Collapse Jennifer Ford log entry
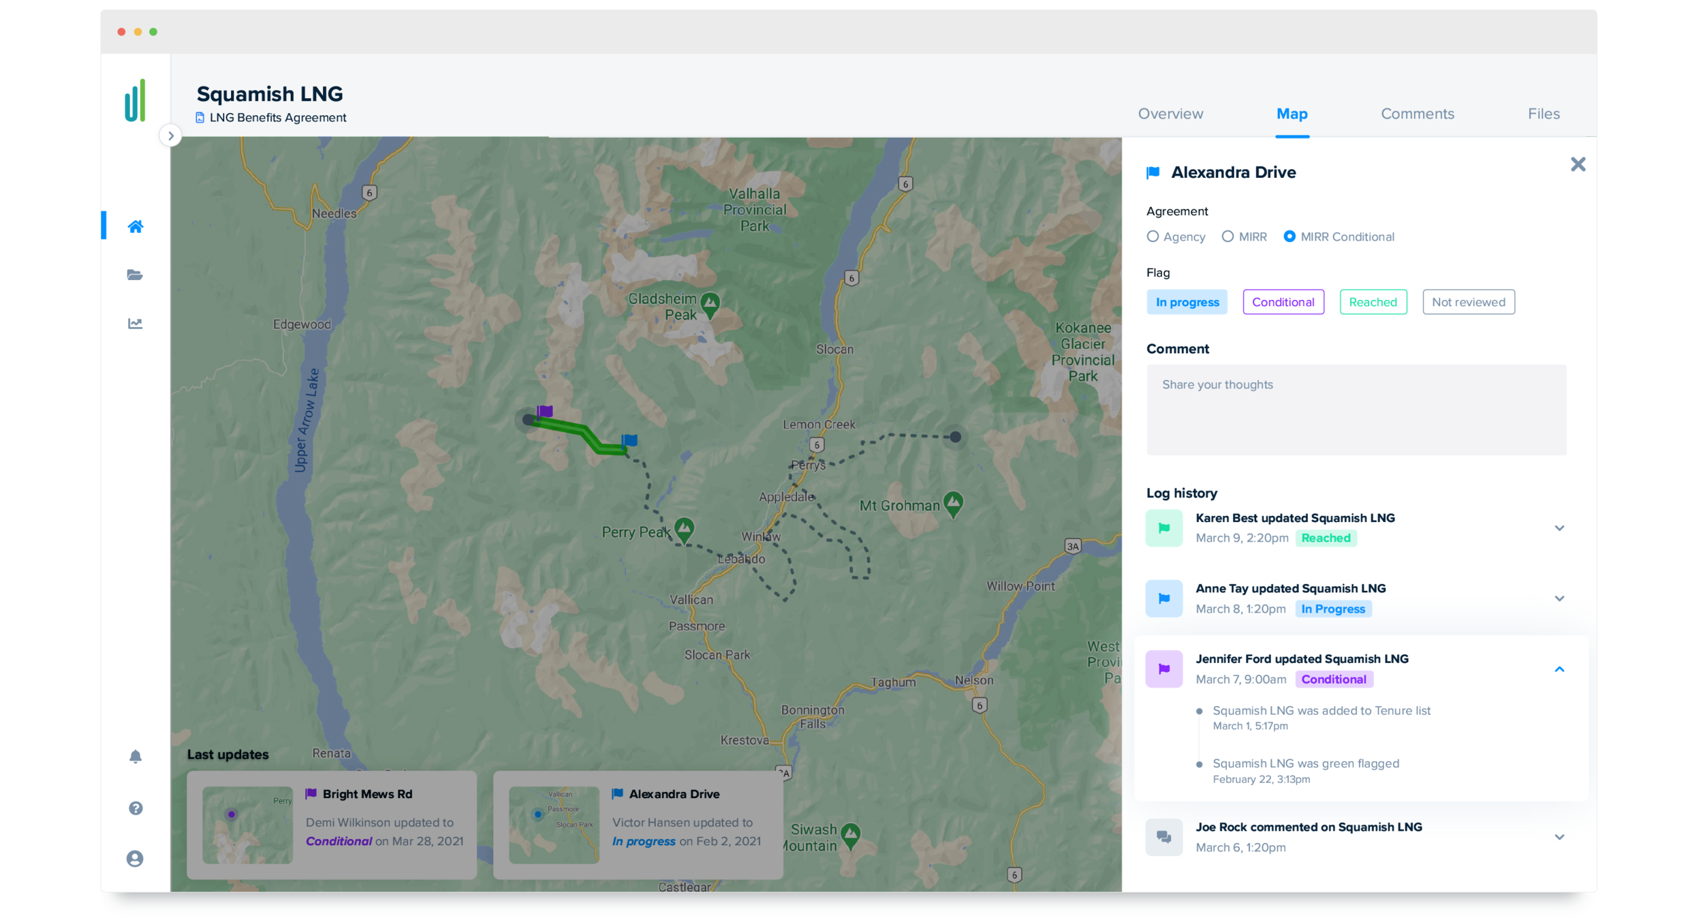1703x918 pixels. (1559, 669)
